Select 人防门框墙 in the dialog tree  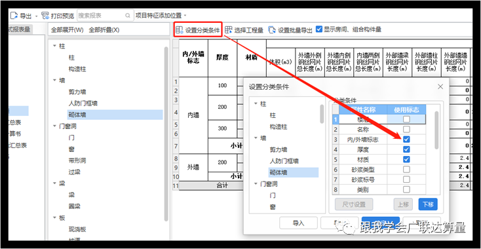coord(284,161)
